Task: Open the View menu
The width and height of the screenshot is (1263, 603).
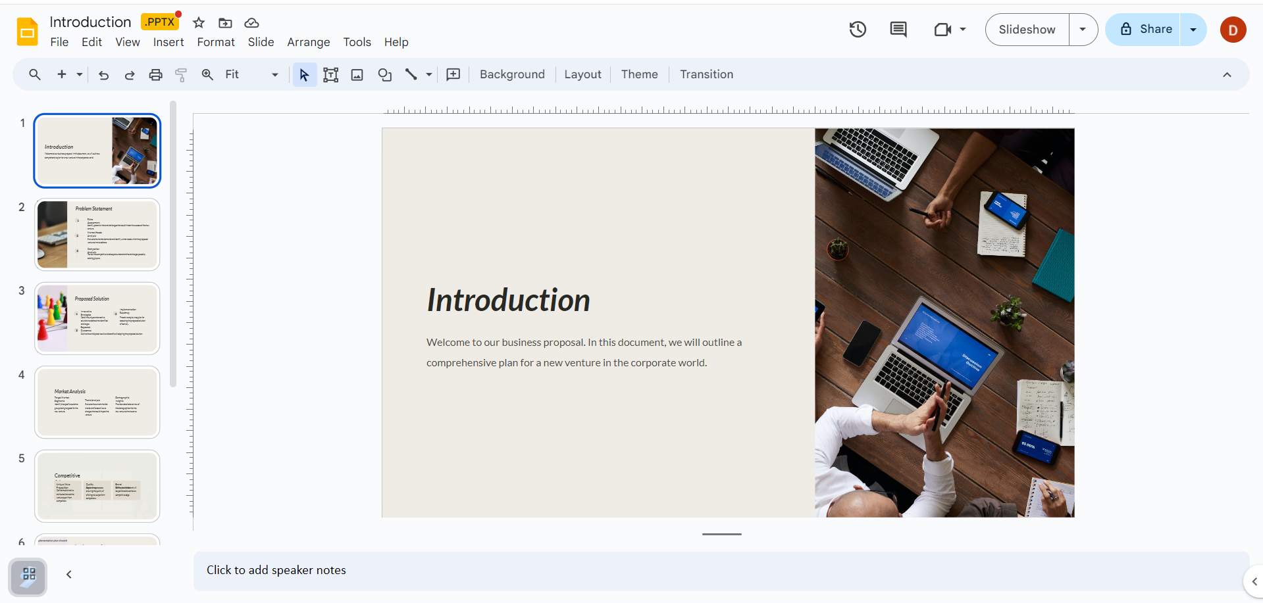Action: pos(128,42)
